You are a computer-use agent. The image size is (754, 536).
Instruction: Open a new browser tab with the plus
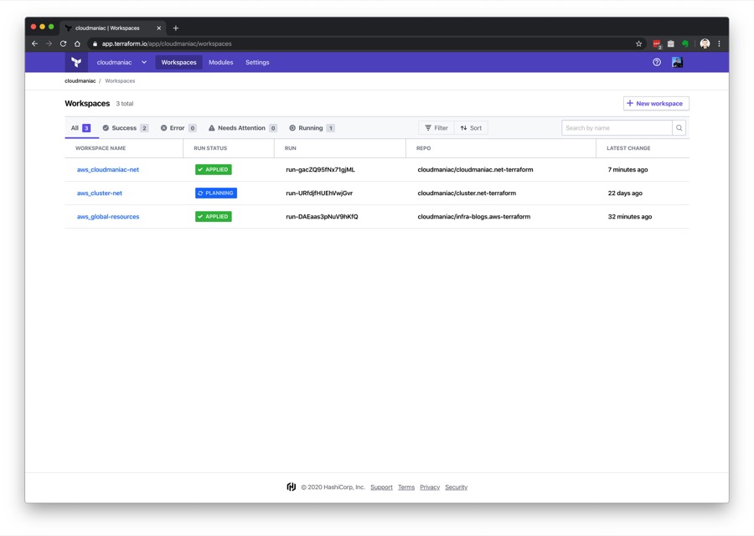click(176, 28)
